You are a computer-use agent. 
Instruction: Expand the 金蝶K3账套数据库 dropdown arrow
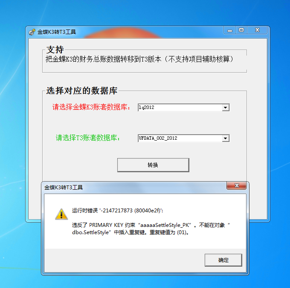tap(226, 108)
